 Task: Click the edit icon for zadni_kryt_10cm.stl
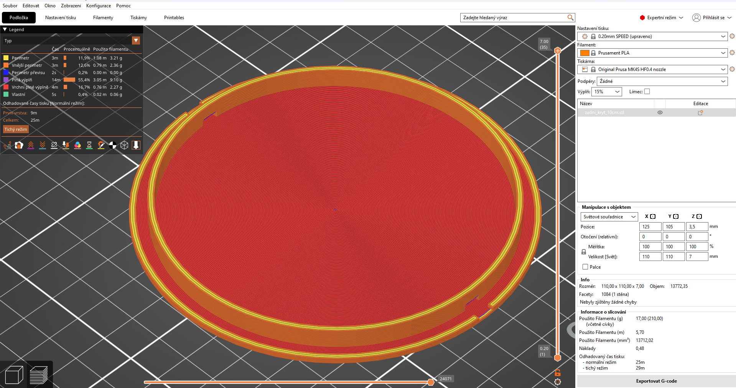click(700, 112)
